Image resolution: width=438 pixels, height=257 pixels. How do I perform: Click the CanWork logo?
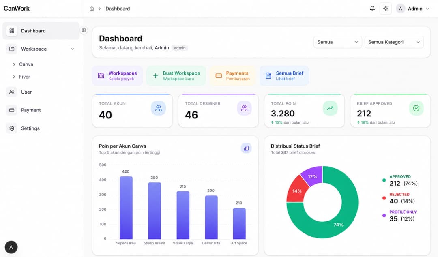tap(17, 9)
